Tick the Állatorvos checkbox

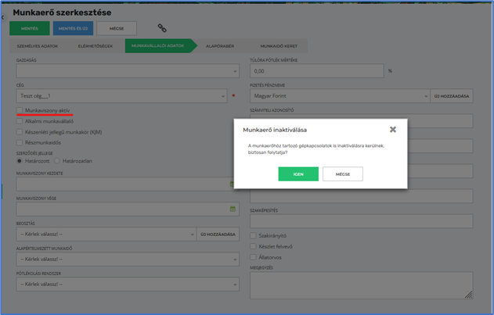pyautogui.click(x=254, y=256)
